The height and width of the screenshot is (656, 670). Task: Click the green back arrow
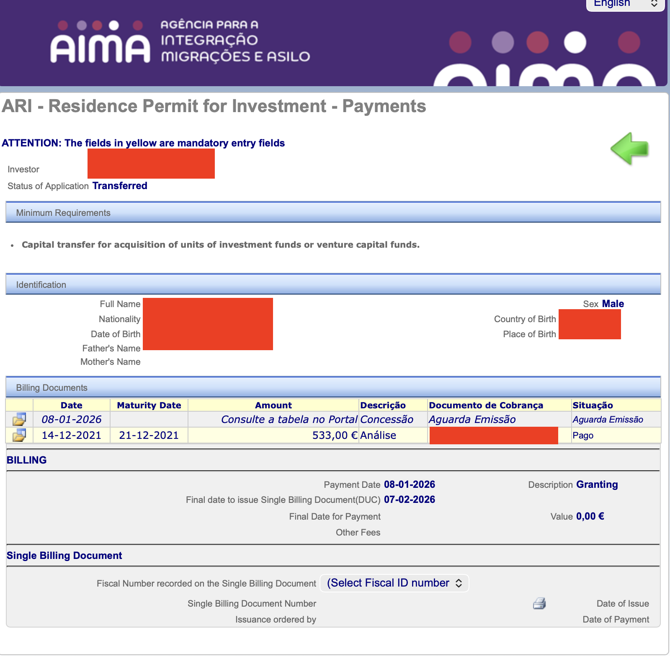pos(629,149)
